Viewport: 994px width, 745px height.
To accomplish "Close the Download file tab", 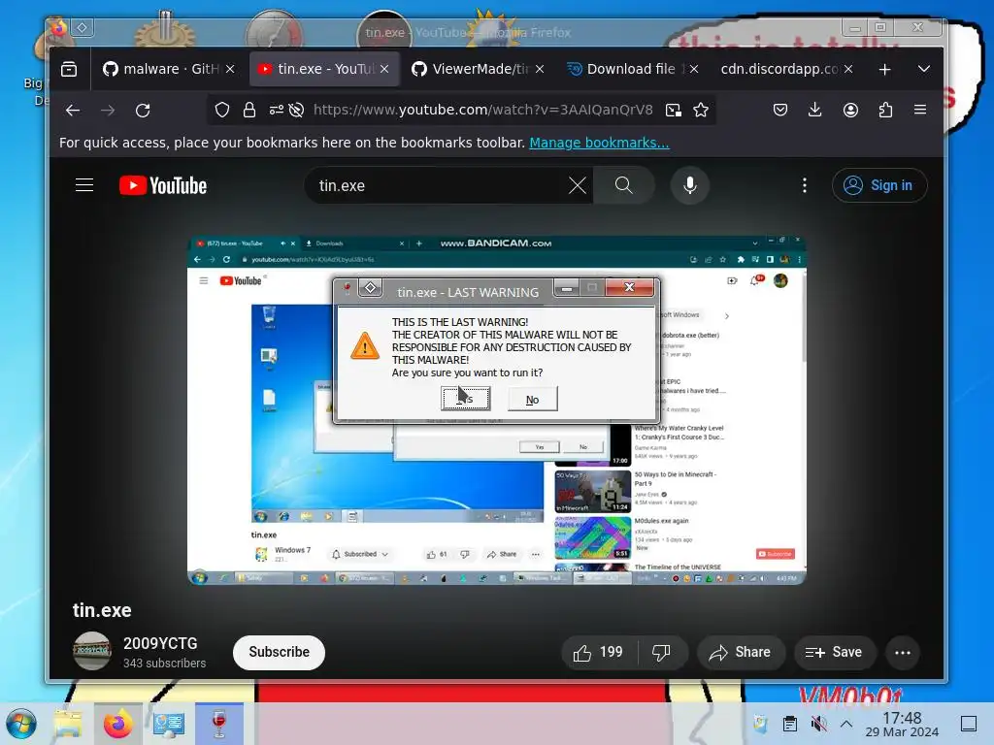I will click(x=694, y=69).
